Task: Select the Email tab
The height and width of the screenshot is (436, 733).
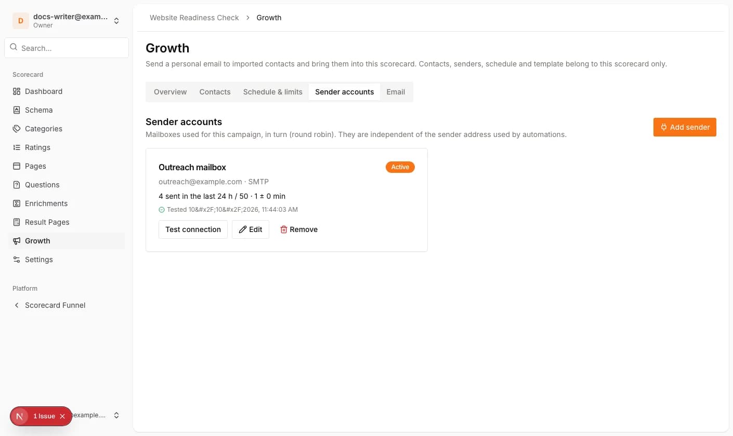Action: point(396,92)
